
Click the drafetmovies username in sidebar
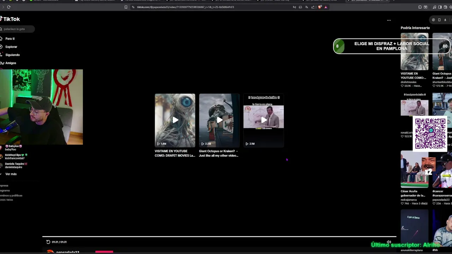pos(409,82)
